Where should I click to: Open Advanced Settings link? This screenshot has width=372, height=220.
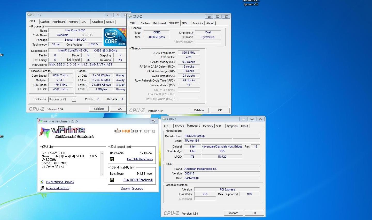pos(58,188)
